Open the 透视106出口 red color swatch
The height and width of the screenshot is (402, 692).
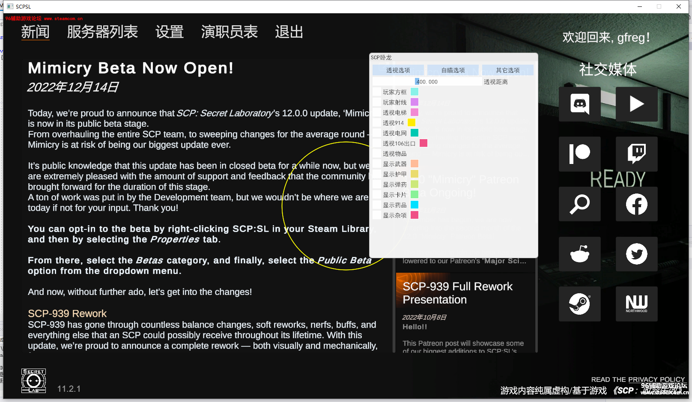(424, 143)
